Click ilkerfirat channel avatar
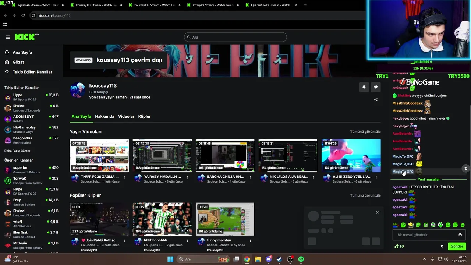Image resolution: width=471 pixels, height=265 pixels. click(x=8, y=235)
